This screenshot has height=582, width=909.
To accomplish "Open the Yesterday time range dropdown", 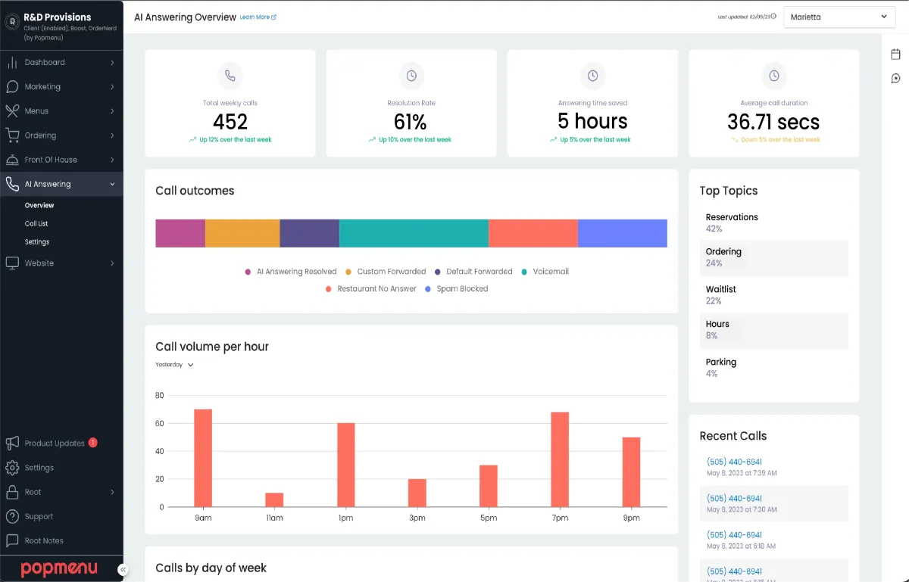I will tap(175, 365).
